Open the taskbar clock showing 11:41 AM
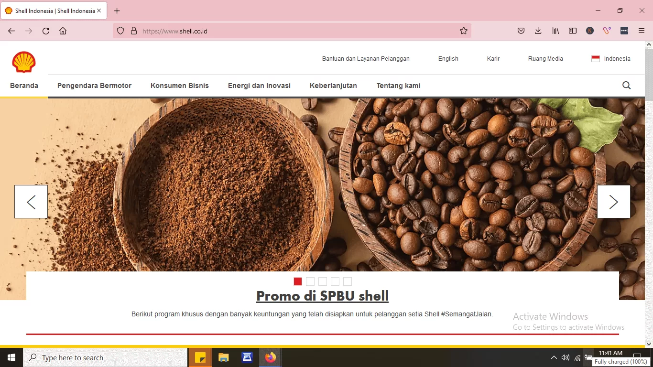The height and width of the screenshot is (367, 653). (x=610, y=353)
